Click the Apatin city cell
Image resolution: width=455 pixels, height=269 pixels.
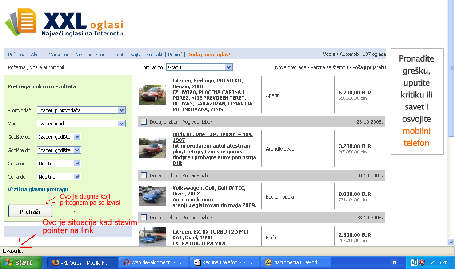point(273,95)
